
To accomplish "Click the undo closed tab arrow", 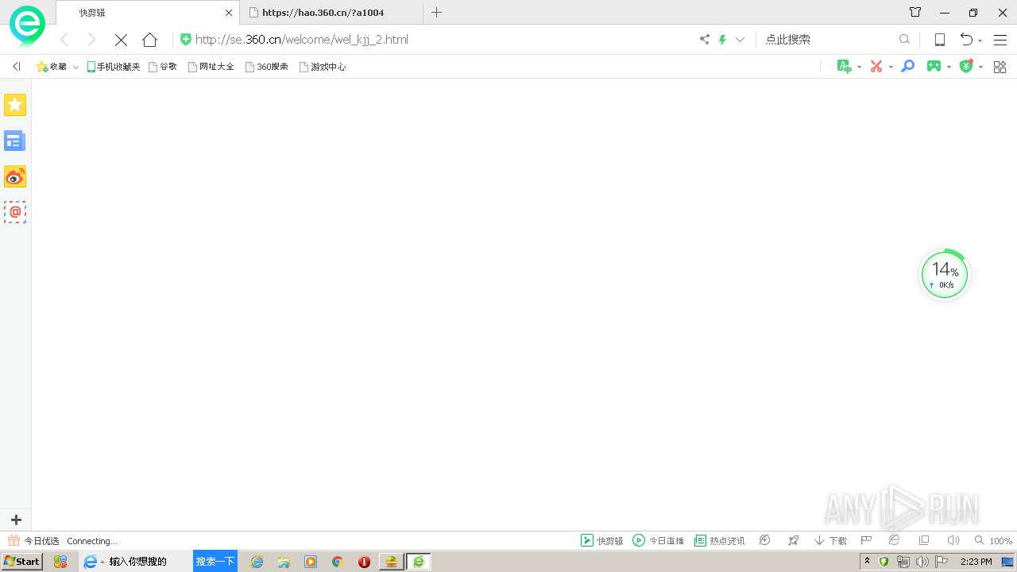I will tap(966, 40).
